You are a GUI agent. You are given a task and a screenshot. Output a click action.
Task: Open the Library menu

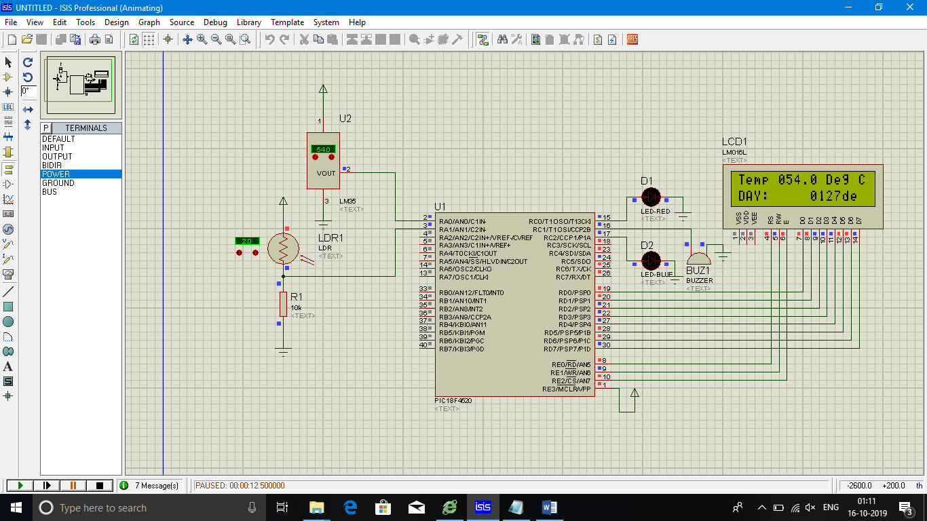(249, 22)
